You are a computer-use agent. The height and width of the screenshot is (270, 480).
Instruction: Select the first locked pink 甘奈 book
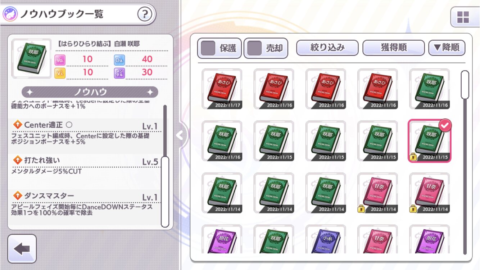coord(377,193)
